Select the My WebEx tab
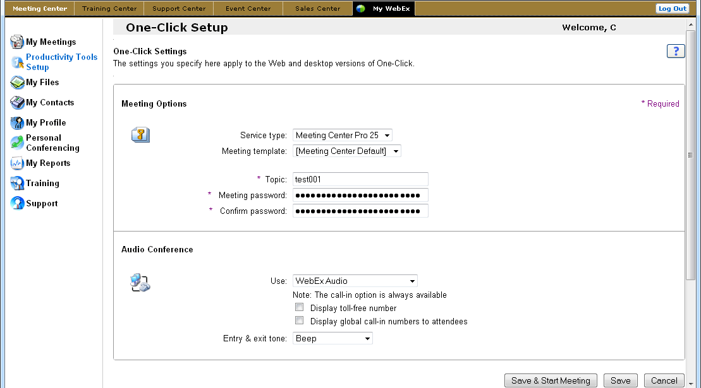This screenshot has width=701, height=388. [x=384, y=8]
